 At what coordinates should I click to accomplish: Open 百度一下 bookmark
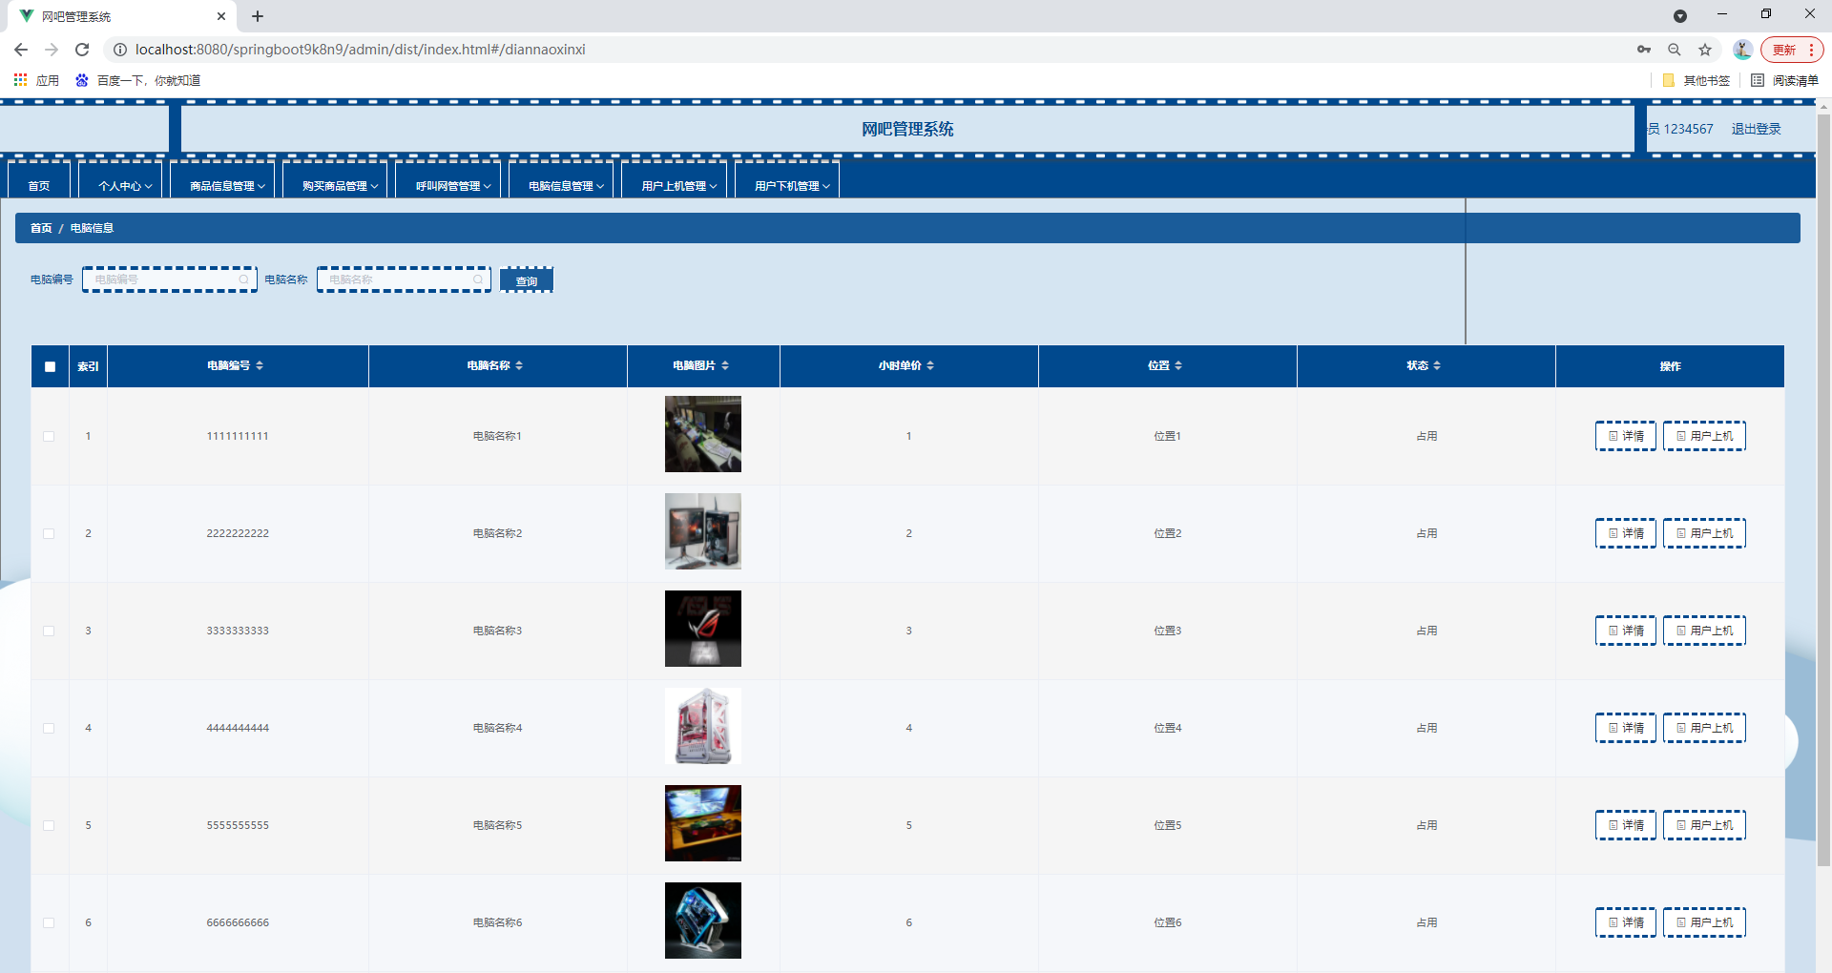138,80
